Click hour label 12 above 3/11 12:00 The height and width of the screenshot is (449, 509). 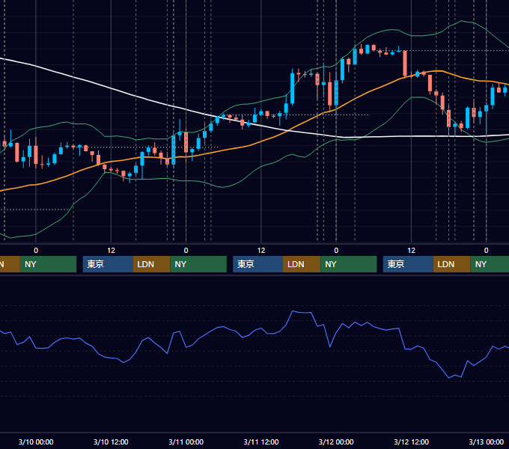(261, 251)
